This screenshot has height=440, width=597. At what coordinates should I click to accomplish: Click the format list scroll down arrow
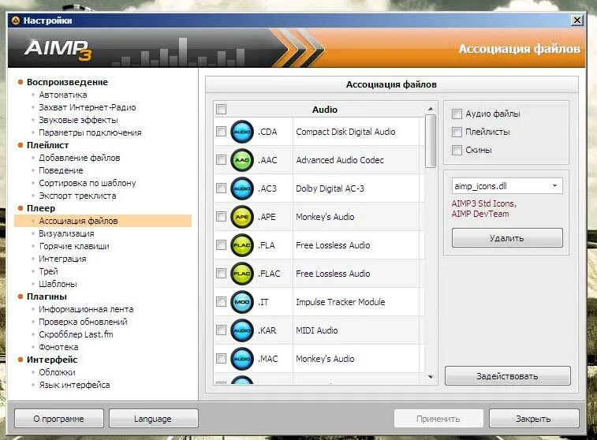coord(431,377)
